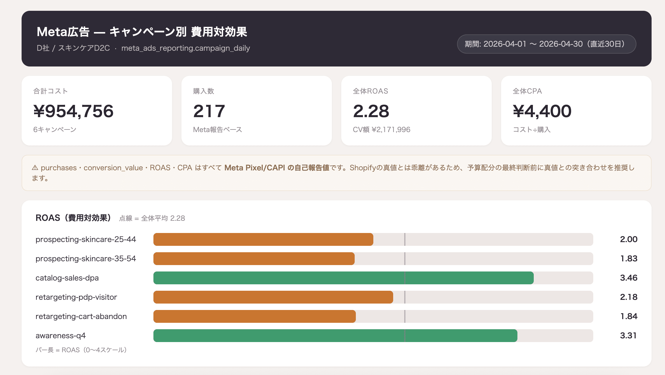Click the catalog-sales-dpa label
The height and width of the screenshot is (375, 665).
(67, 278)
